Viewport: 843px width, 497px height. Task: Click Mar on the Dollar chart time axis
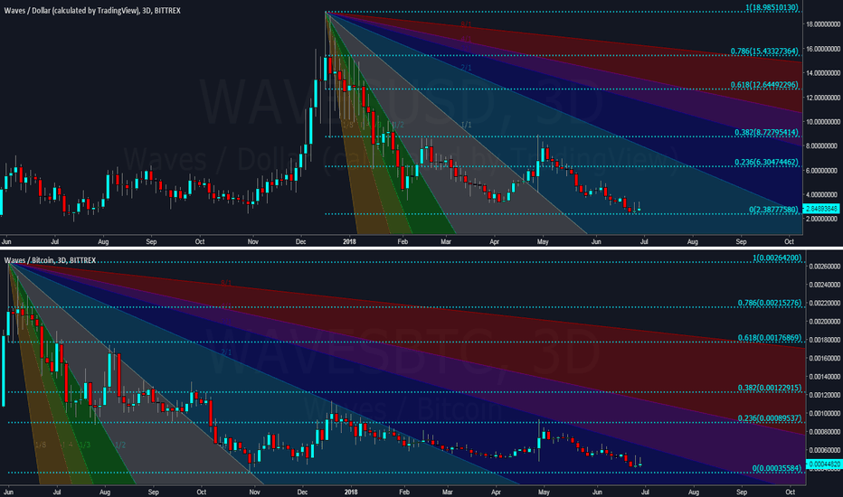[446, 242]
